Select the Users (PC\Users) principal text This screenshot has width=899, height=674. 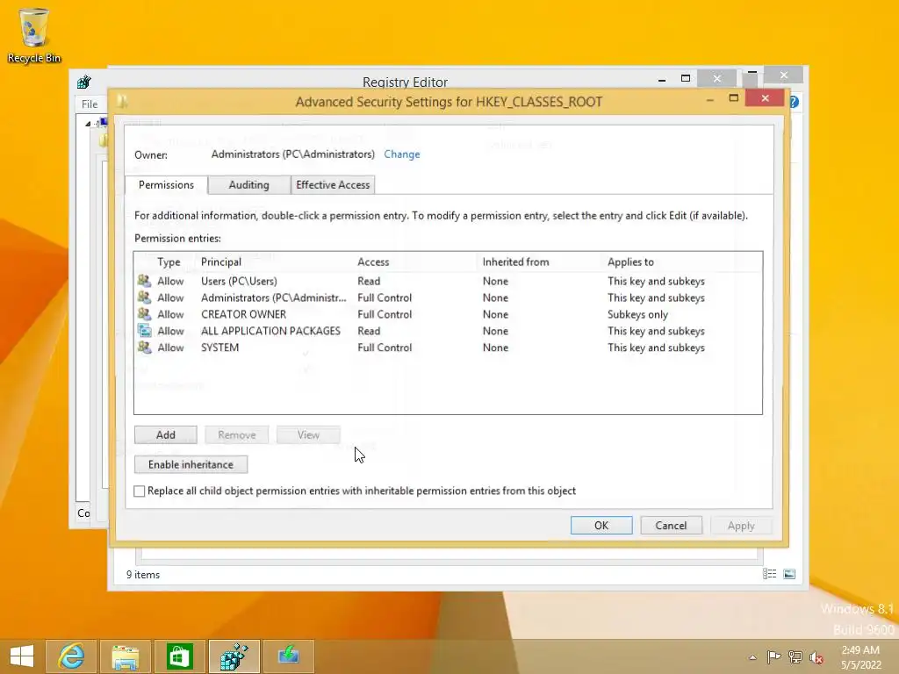coord(239,281)
